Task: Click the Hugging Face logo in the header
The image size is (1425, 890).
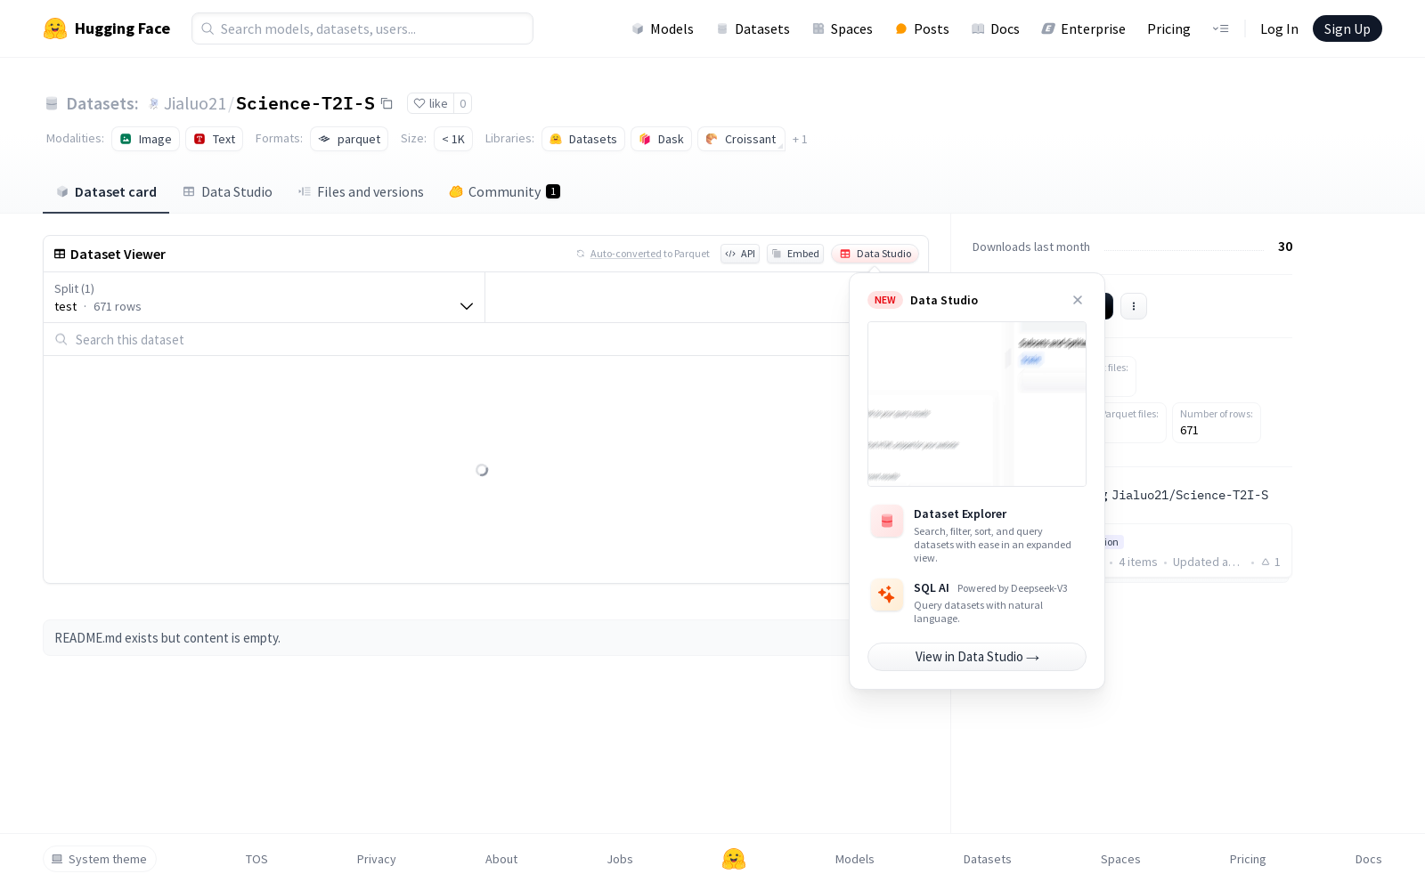Action: point(107,28)
